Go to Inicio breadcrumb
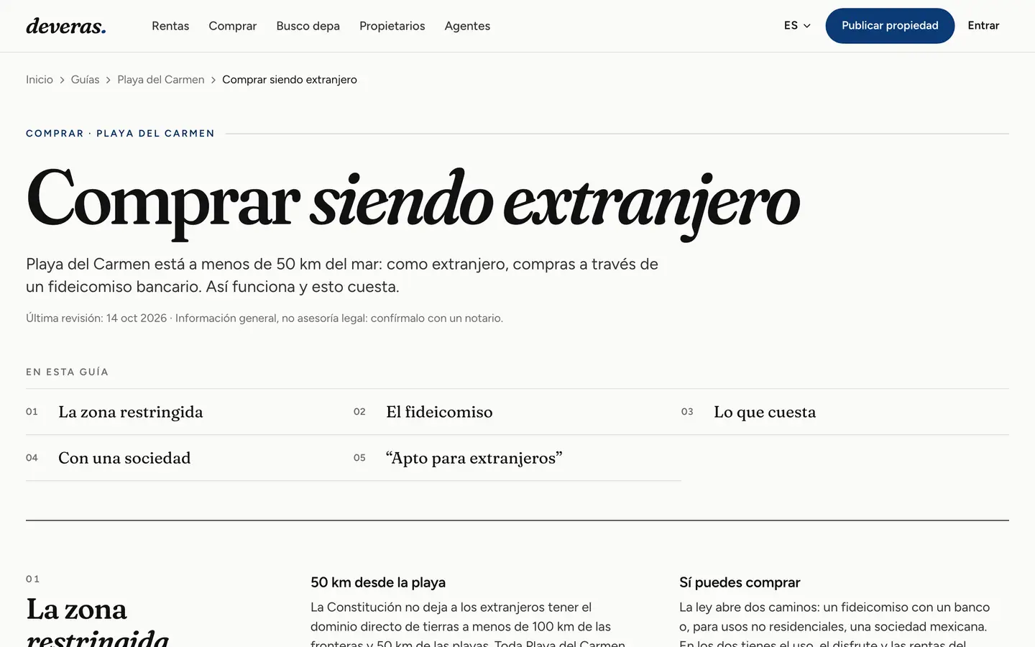This screenshot has height=647, width=1035. [40, 80]
